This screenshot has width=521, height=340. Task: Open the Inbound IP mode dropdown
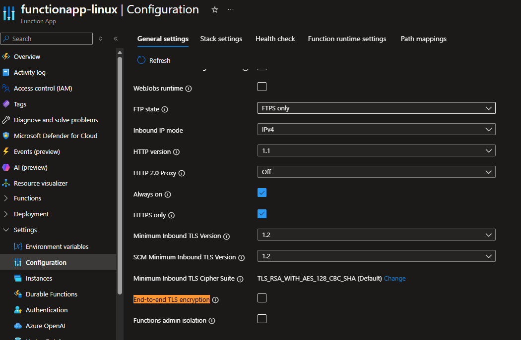tap(377, 129)
